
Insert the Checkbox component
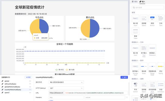pyautogui.click(x=161, y=85)
